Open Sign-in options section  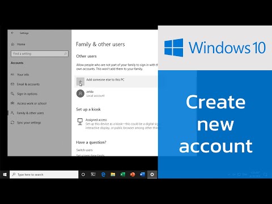click(x=27, y=94)
